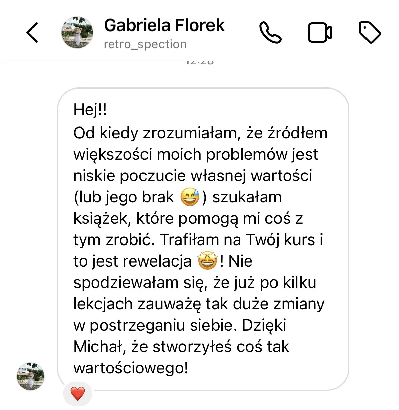Tap the 'Dzięki' word in the message
The width and height of the screenshot is (399, 410).
pos(264,325)
